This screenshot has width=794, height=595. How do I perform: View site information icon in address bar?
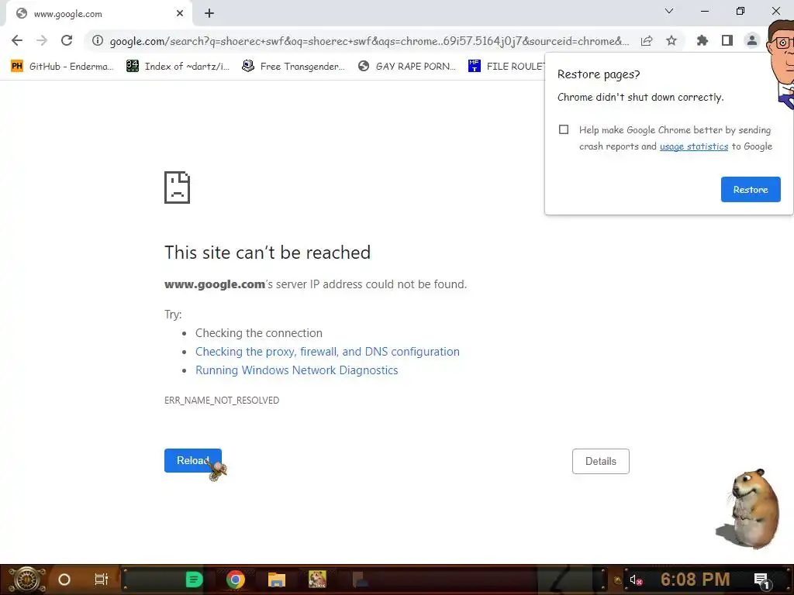pyautogui.click(x=97, y=40)
